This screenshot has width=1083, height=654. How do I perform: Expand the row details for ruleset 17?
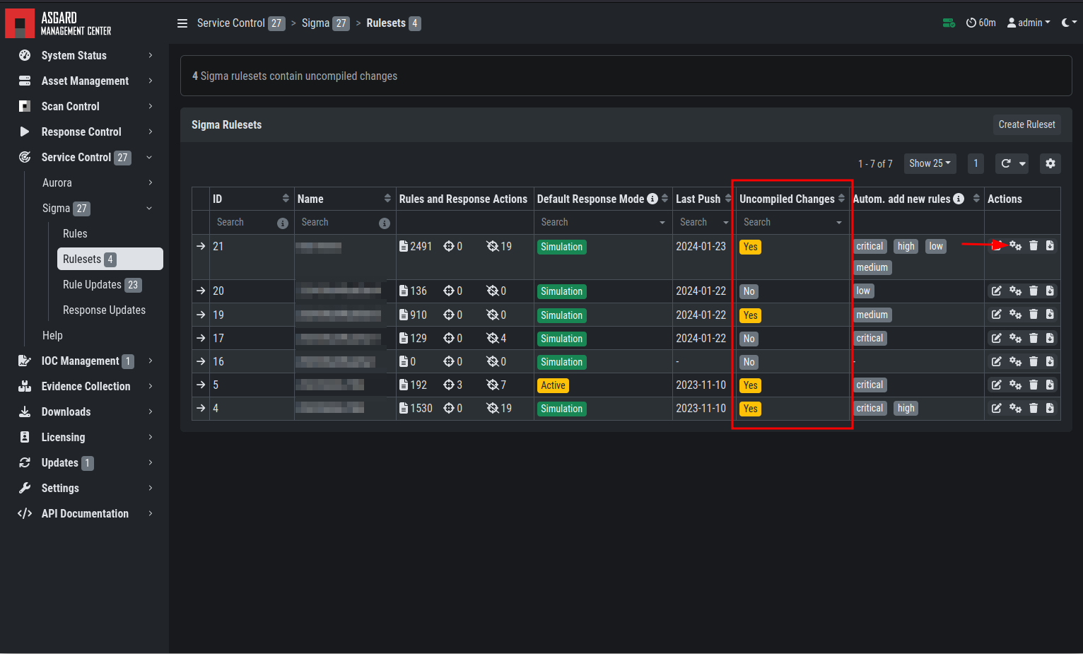(201, 338)
